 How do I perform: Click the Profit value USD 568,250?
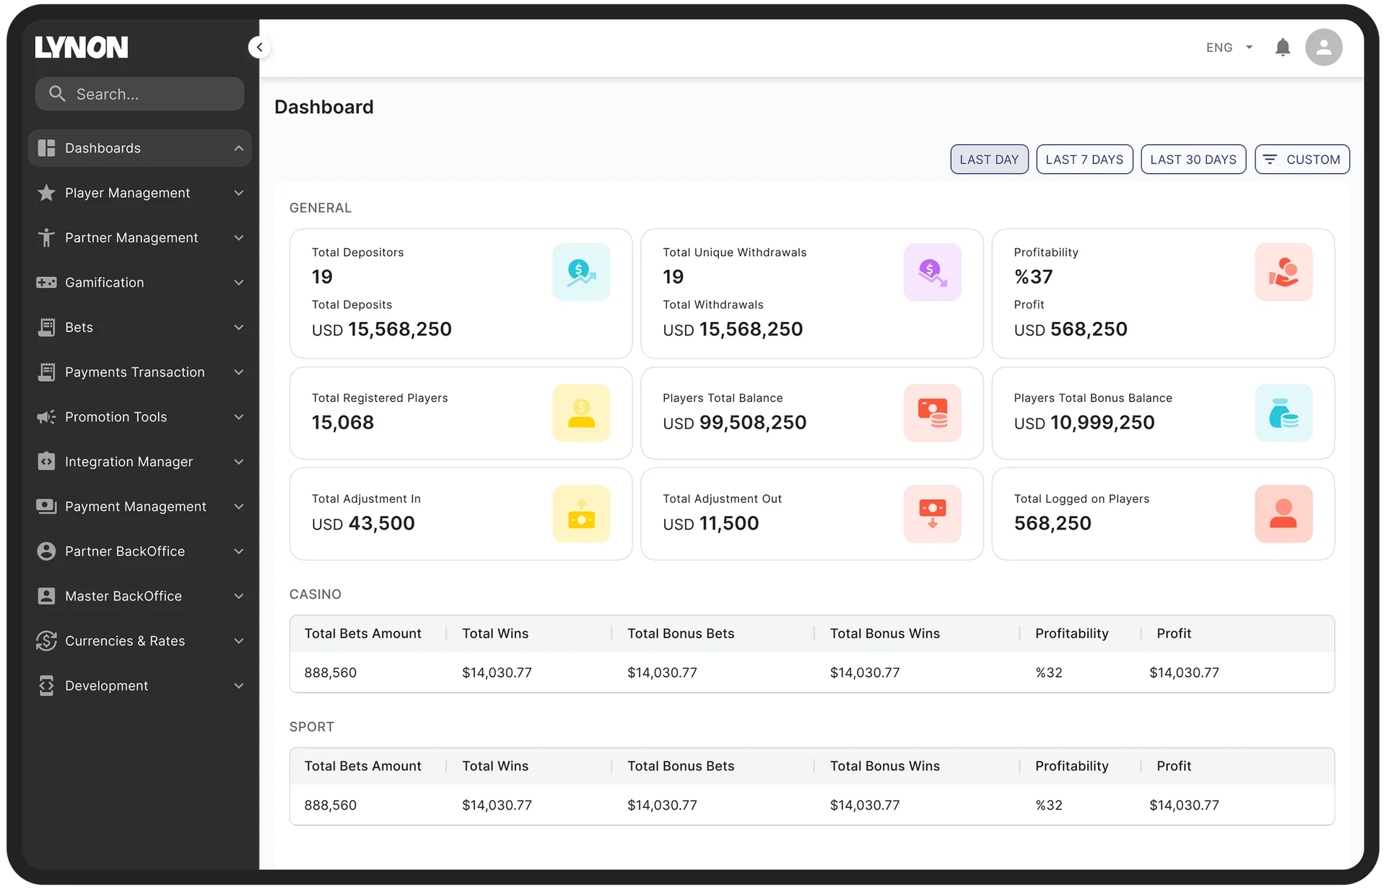coord(1071,329)
